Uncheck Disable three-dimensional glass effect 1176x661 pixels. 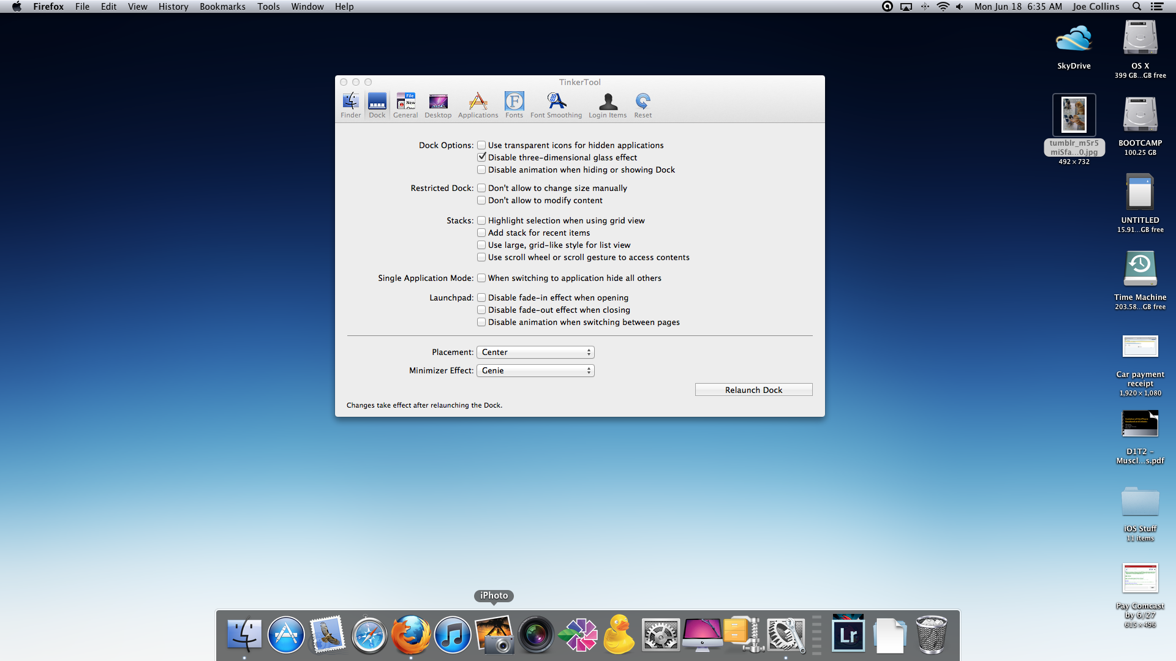[x=481, y=157]
